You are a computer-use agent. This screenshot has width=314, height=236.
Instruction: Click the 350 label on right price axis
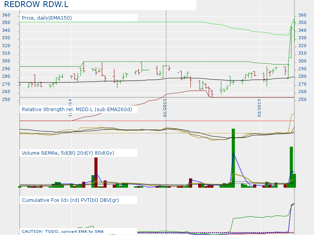coord(302,23)
